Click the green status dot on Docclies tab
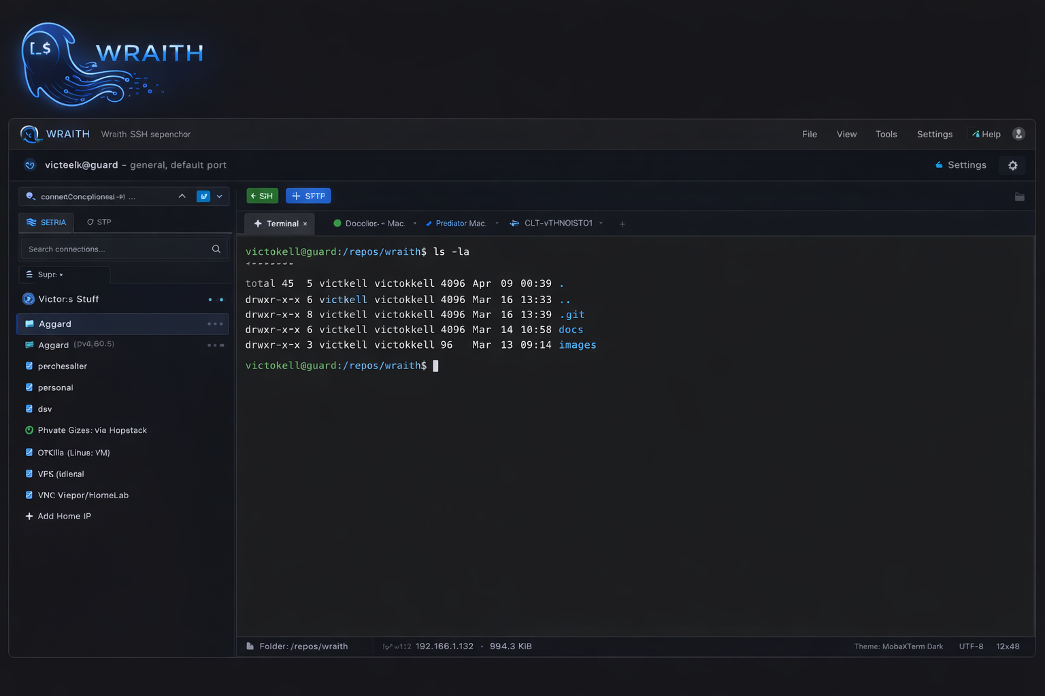 (337, 224)
